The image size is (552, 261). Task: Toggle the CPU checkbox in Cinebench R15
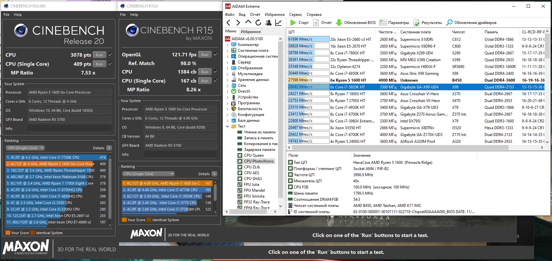point(216,72)
